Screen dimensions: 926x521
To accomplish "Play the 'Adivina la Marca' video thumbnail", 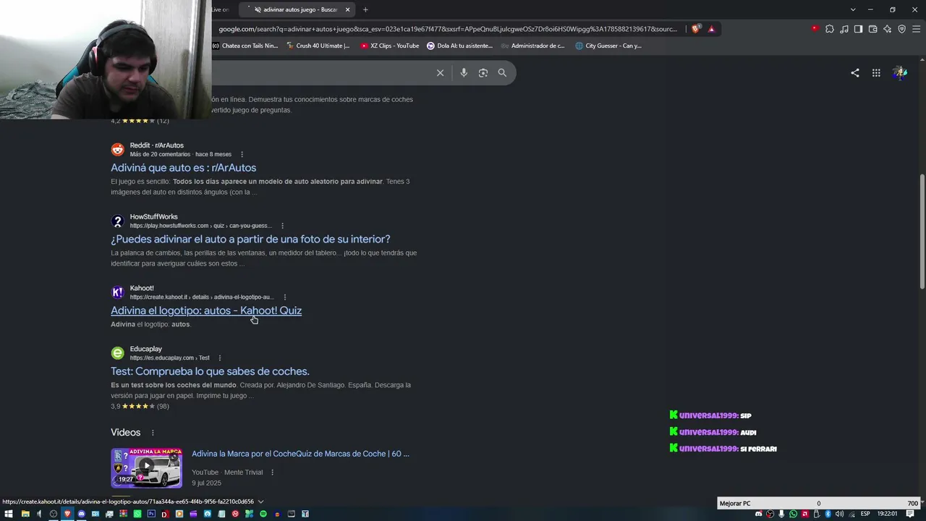I will [146, 468].
